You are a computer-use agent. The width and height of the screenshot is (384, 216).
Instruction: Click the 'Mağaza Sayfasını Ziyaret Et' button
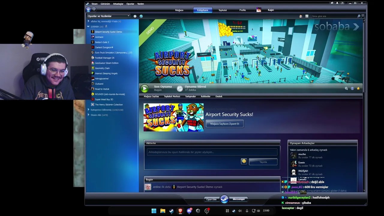225,124
